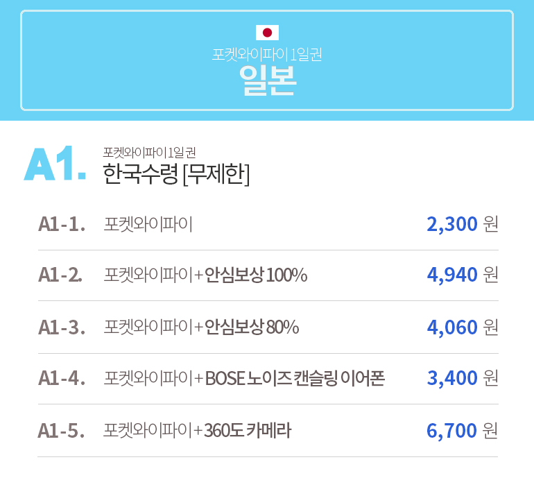Screen dimensions: 534x496
Task: Click the A1-2. row label
Action: tap(60, 275)
